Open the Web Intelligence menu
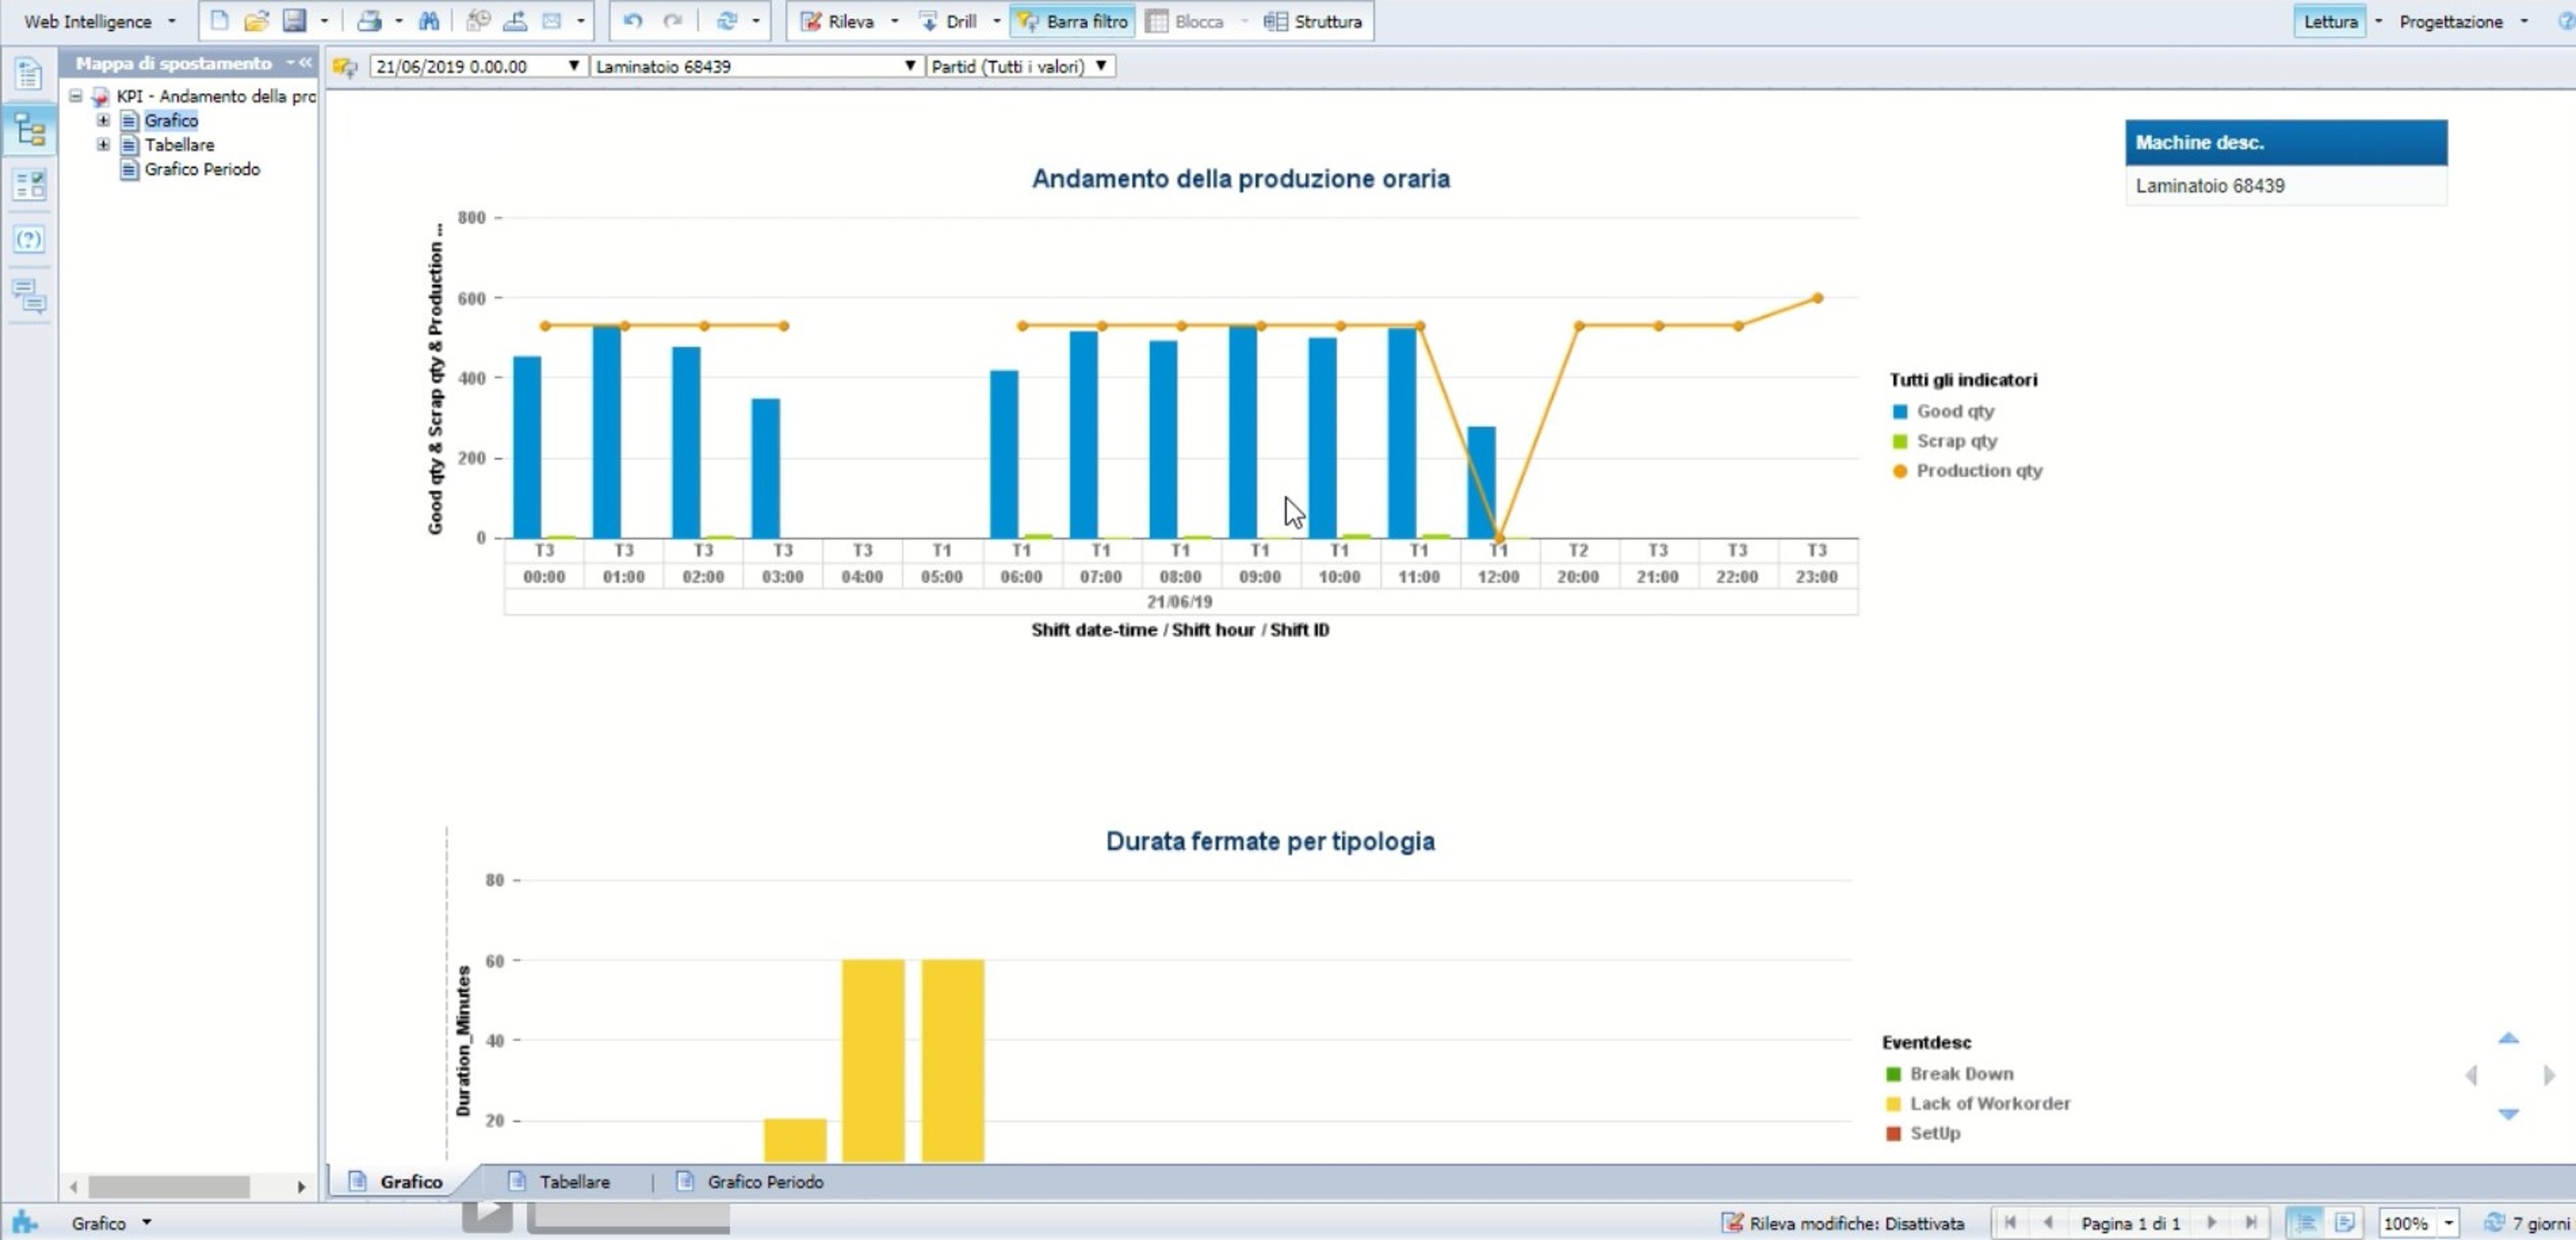This screenshot has width=2576, height=1240. [x=99, y=21]
